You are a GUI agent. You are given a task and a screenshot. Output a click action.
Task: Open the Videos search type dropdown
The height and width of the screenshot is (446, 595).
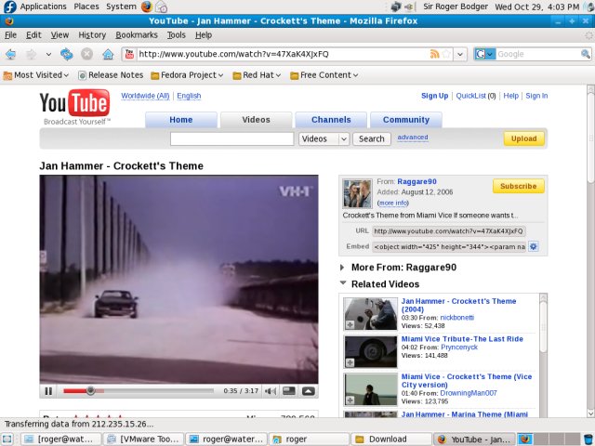tap(324, 138)
